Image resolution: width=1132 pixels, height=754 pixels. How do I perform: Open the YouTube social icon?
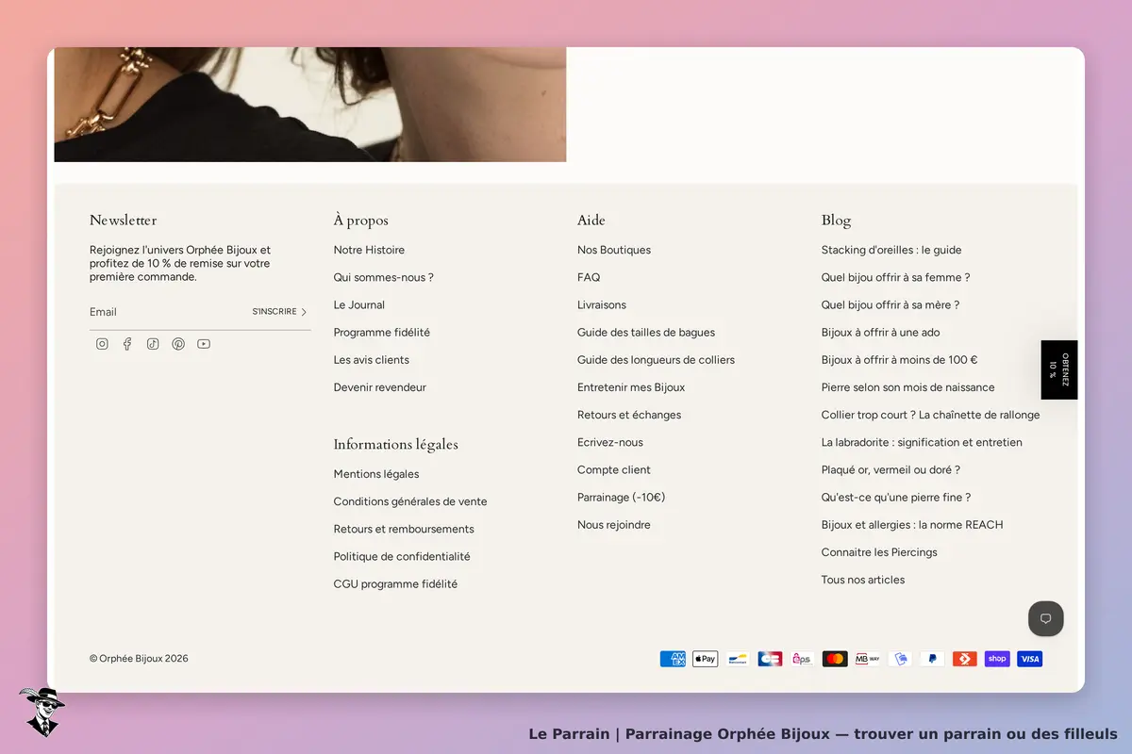204,344
